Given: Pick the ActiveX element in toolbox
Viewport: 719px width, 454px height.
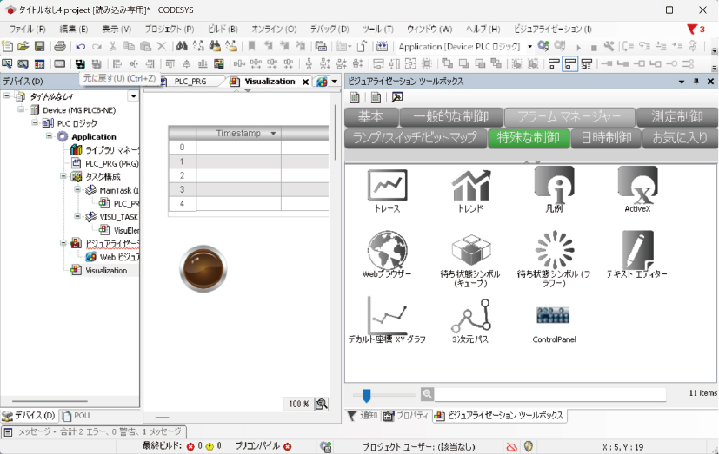Looking at the screenshot, I should (x=637, y=185).
